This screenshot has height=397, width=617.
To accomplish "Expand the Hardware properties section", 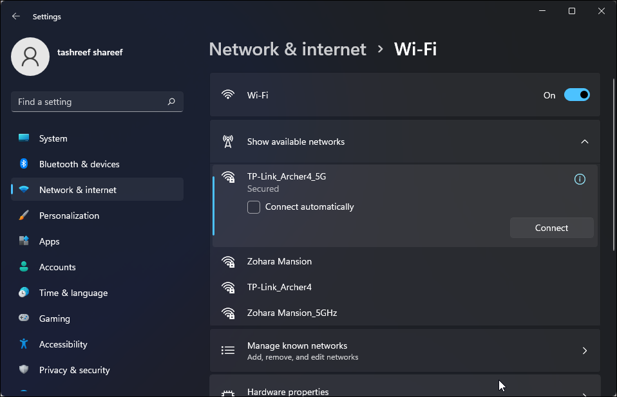I will [404, 389].
